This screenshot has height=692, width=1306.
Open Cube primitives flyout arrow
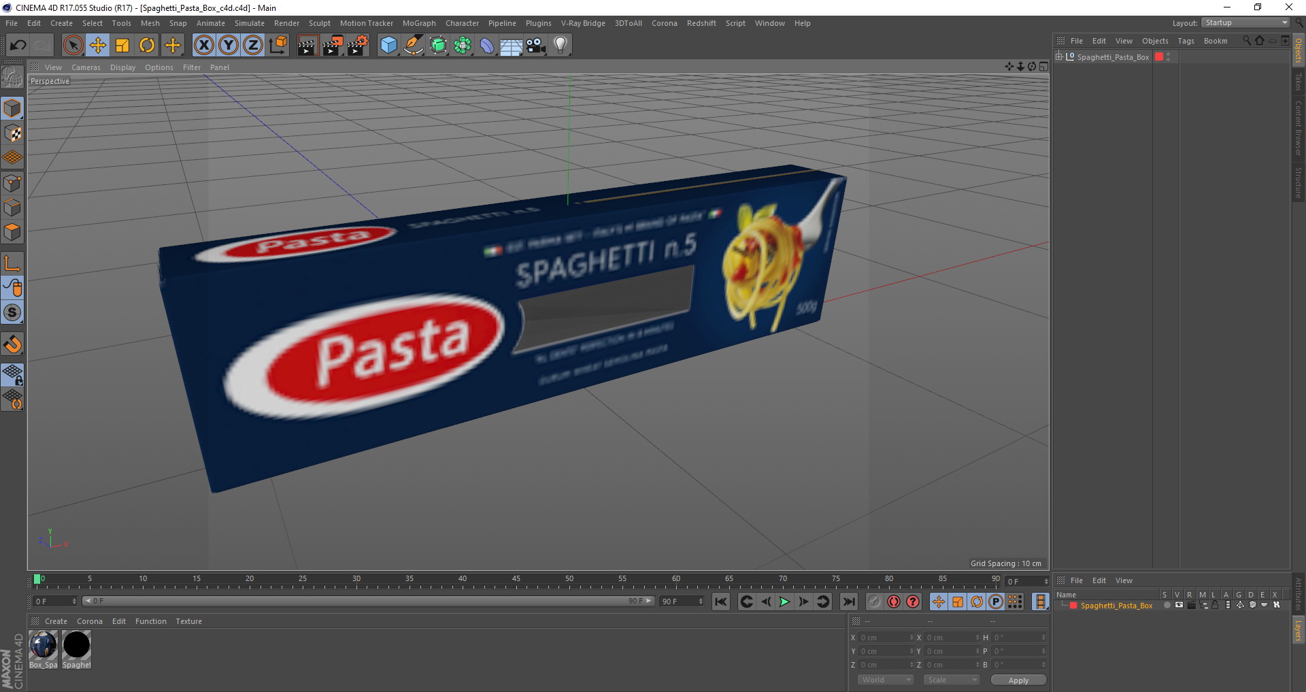click(x=397, y=53)
